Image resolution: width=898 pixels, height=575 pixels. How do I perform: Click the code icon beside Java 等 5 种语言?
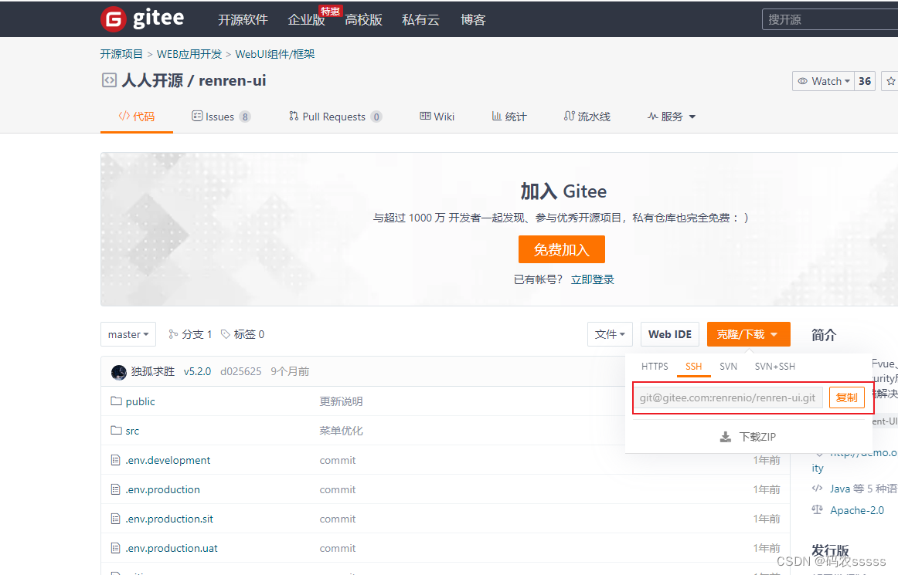pyautogui.click(x=818, y=488)
